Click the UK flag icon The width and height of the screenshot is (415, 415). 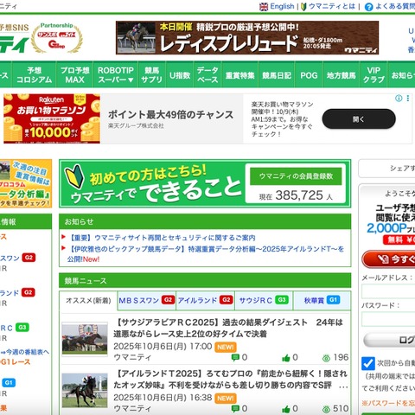264,7
